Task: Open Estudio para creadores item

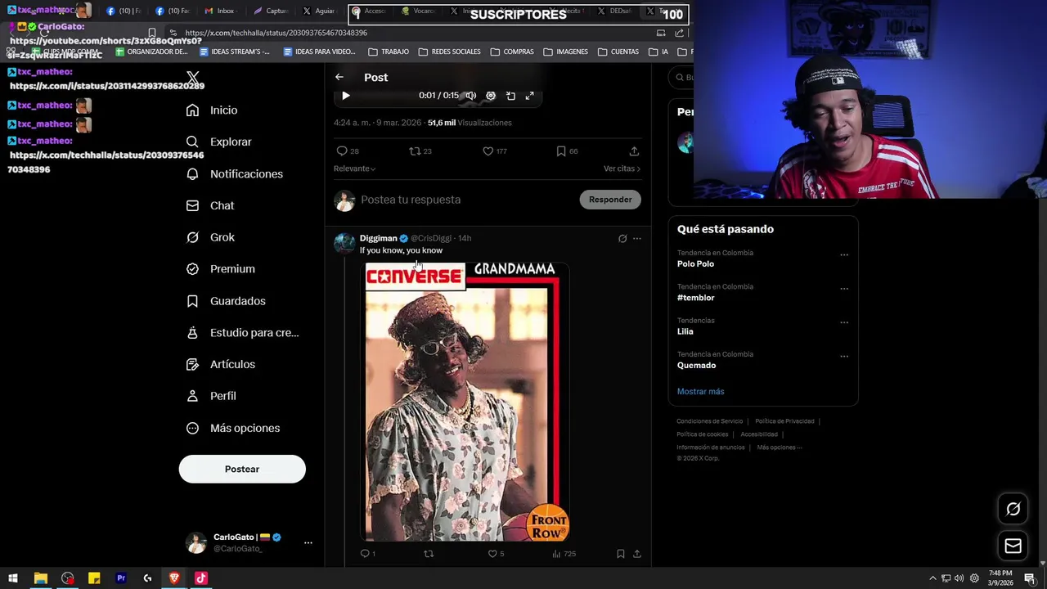Action: (x=242, y=333)
